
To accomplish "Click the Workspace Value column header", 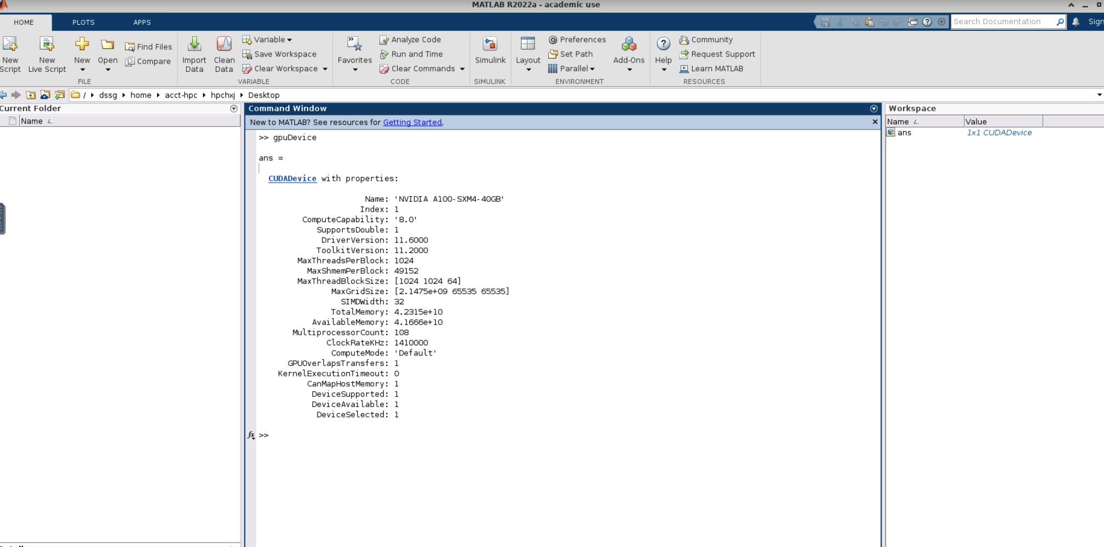I will 1003,121.
